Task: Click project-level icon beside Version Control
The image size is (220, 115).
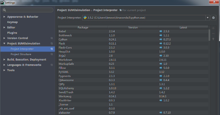Action: click(52, 38)
